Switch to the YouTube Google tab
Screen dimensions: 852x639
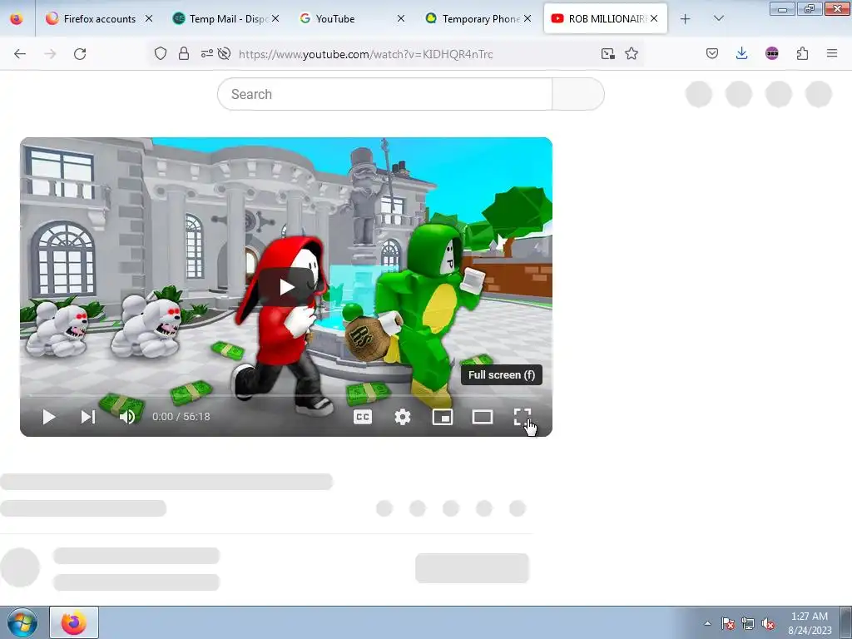352,18
